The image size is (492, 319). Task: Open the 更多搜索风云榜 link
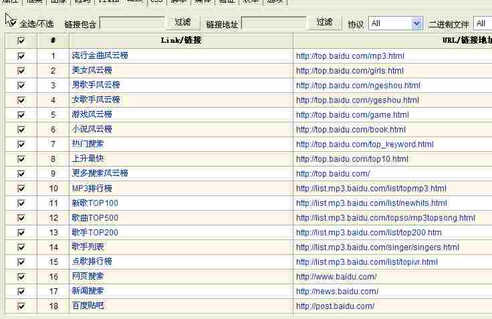pyautogui.click(x=100, y=173)
